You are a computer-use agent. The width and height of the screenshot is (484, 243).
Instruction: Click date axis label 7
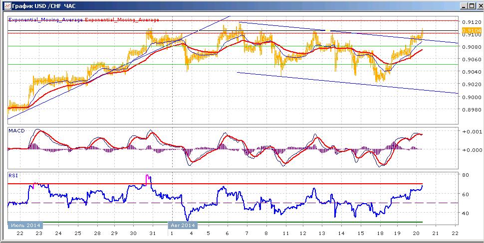coord(246,234)
